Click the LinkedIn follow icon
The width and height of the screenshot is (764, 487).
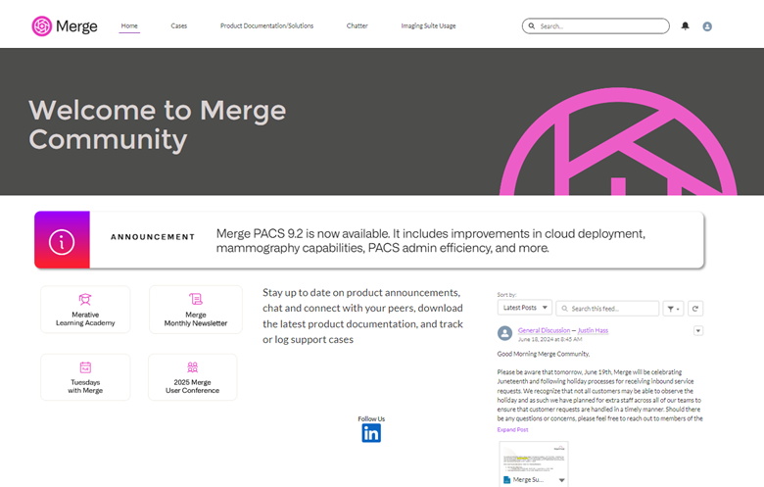[x=371, y=433]
